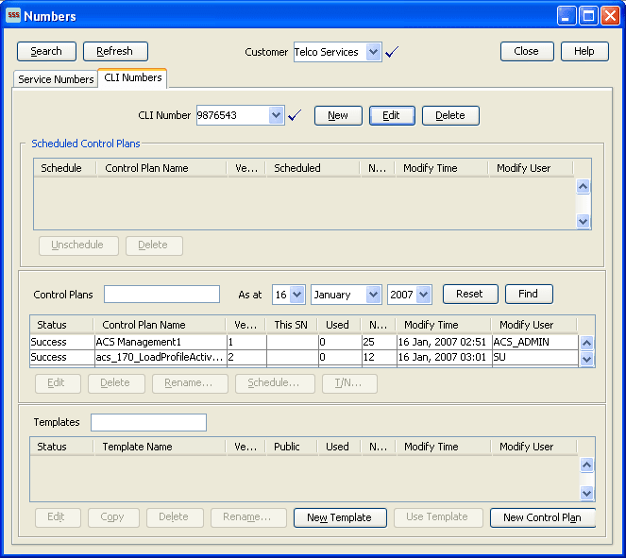This screenshot has height=558, width=626.
Task: Click the Control Plans search text field
Action: coord(161,295)
